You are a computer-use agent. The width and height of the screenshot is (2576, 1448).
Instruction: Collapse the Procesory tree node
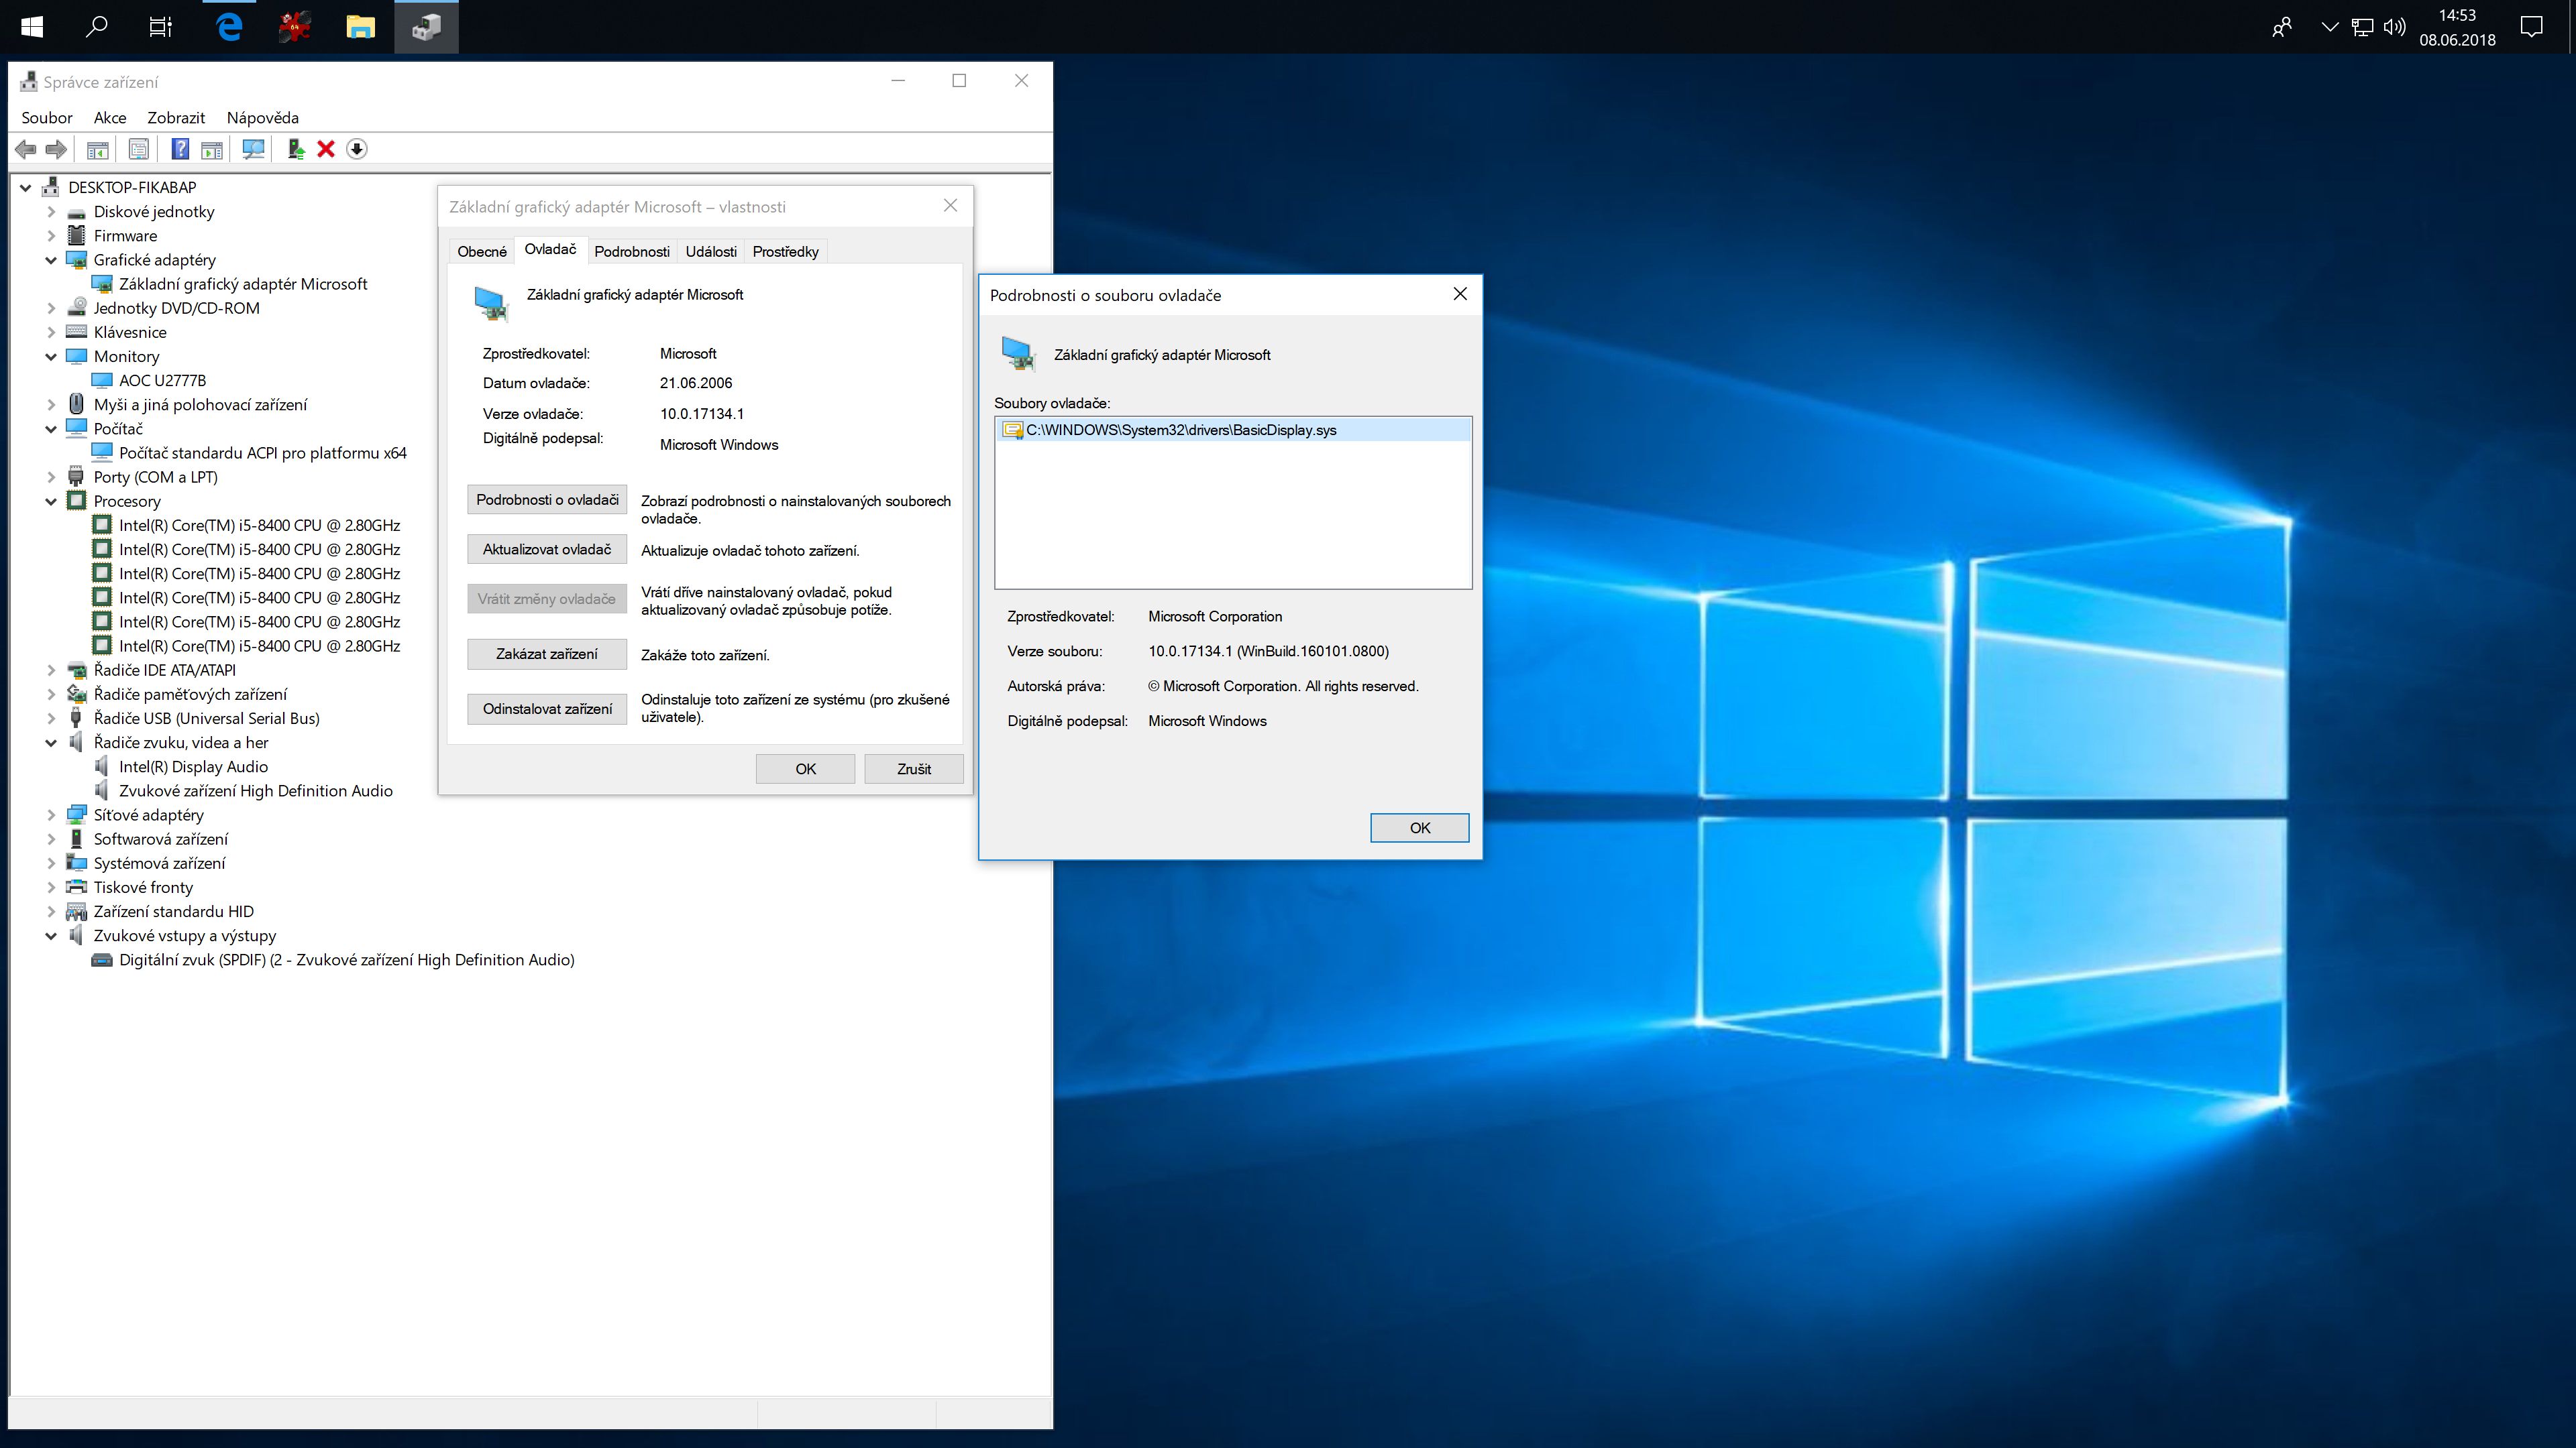click(x=51, y=501)
